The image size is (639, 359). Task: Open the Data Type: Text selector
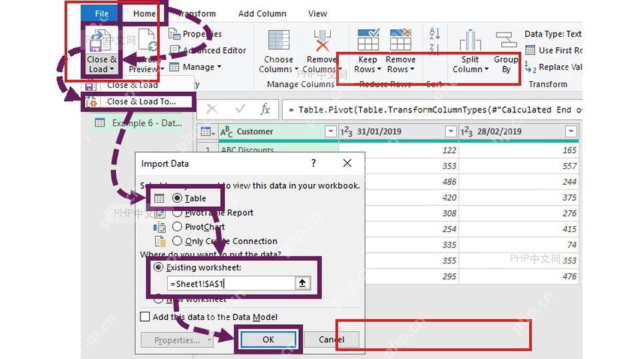553,34
